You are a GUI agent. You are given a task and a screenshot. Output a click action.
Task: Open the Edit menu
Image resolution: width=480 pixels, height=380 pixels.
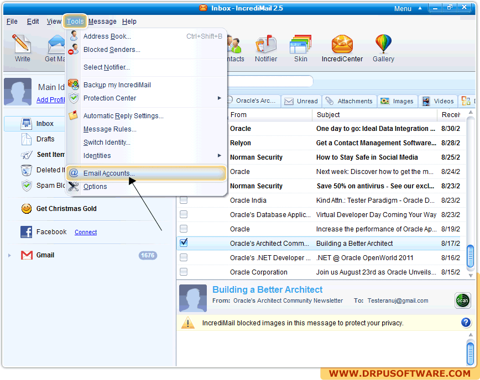pos(33,22)
